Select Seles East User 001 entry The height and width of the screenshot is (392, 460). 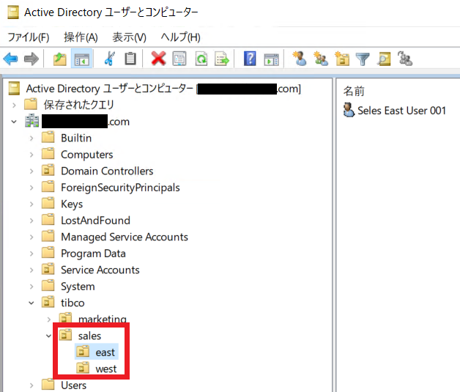pos(401,111)
